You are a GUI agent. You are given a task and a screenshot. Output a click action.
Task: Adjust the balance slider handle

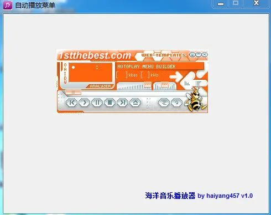(x=165, y=85)
